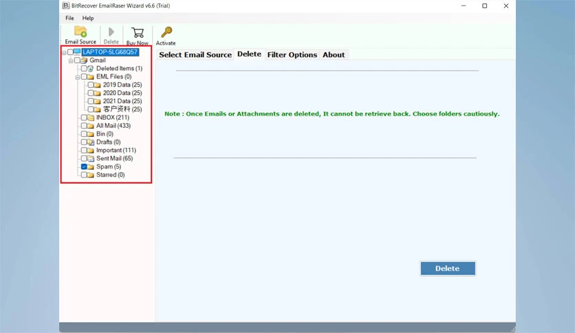Click the Bin folder icon
The height and width of the screenshot is (333, 575).
tap(91, 134)
